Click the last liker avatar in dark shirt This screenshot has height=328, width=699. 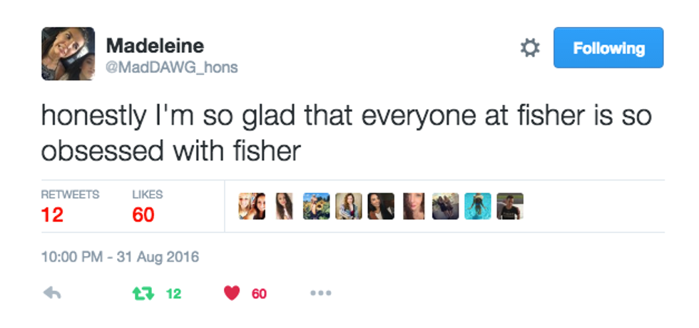510,206
